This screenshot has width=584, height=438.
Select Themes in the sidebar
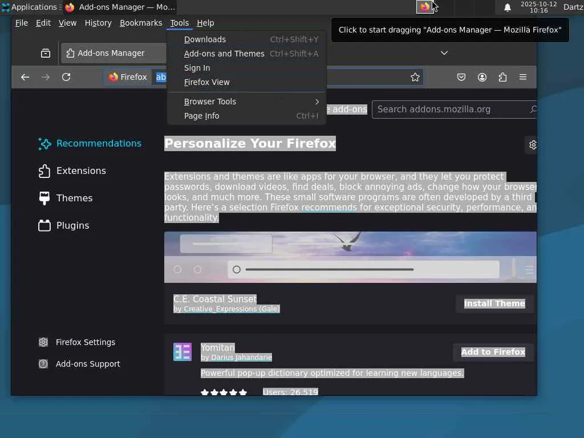click(66, 198)
